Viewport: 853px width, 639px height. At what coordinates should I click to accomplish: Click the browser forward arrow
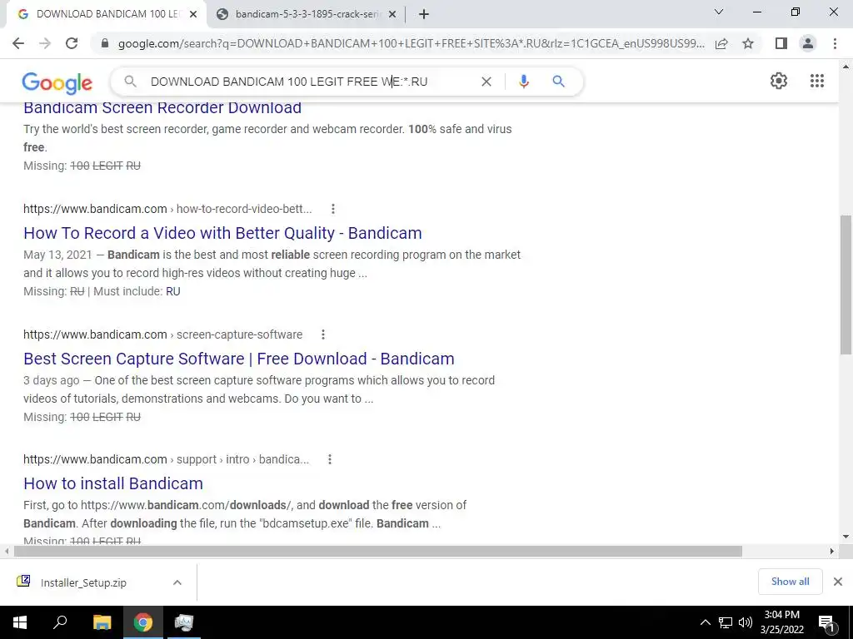[x=45, y=43]
